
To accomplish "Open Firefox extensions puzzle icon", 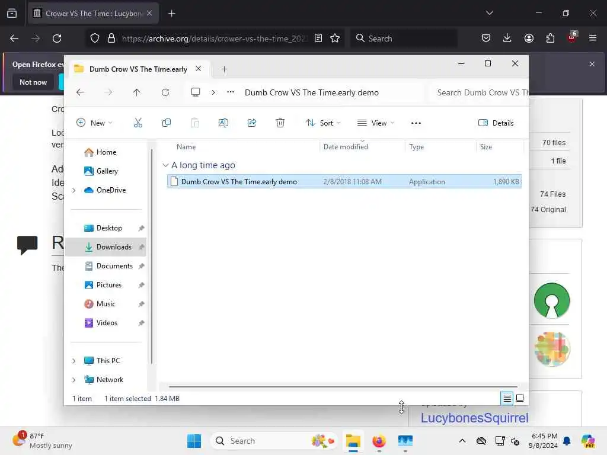I will 550,38.
